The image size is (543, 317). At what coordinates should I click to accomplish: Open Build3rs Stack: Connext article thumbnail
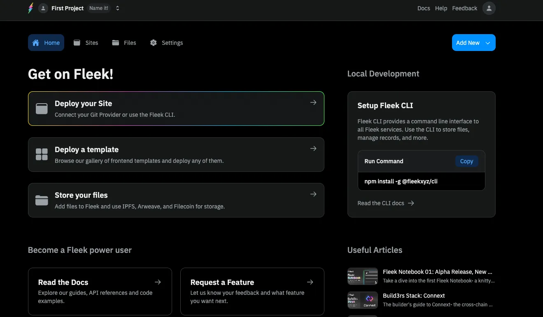click(x=363, y=300)
